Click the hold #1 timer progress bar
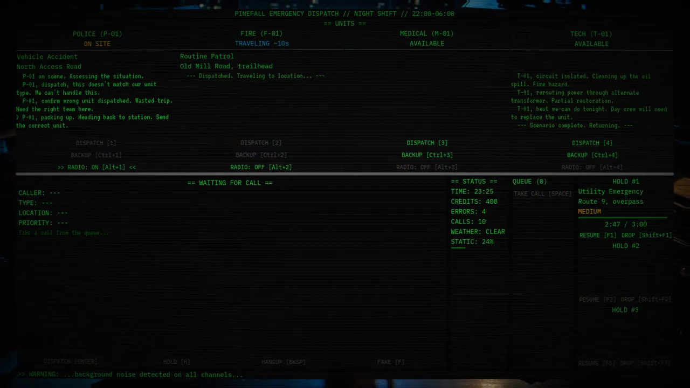This screenshot has width=690, height=388. pos(623,217)
